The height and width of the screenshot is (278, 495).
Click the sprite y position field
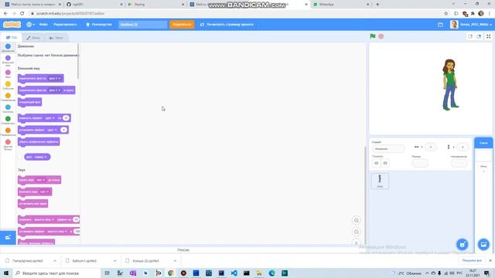pyautogui.click(x=463, y=147)
